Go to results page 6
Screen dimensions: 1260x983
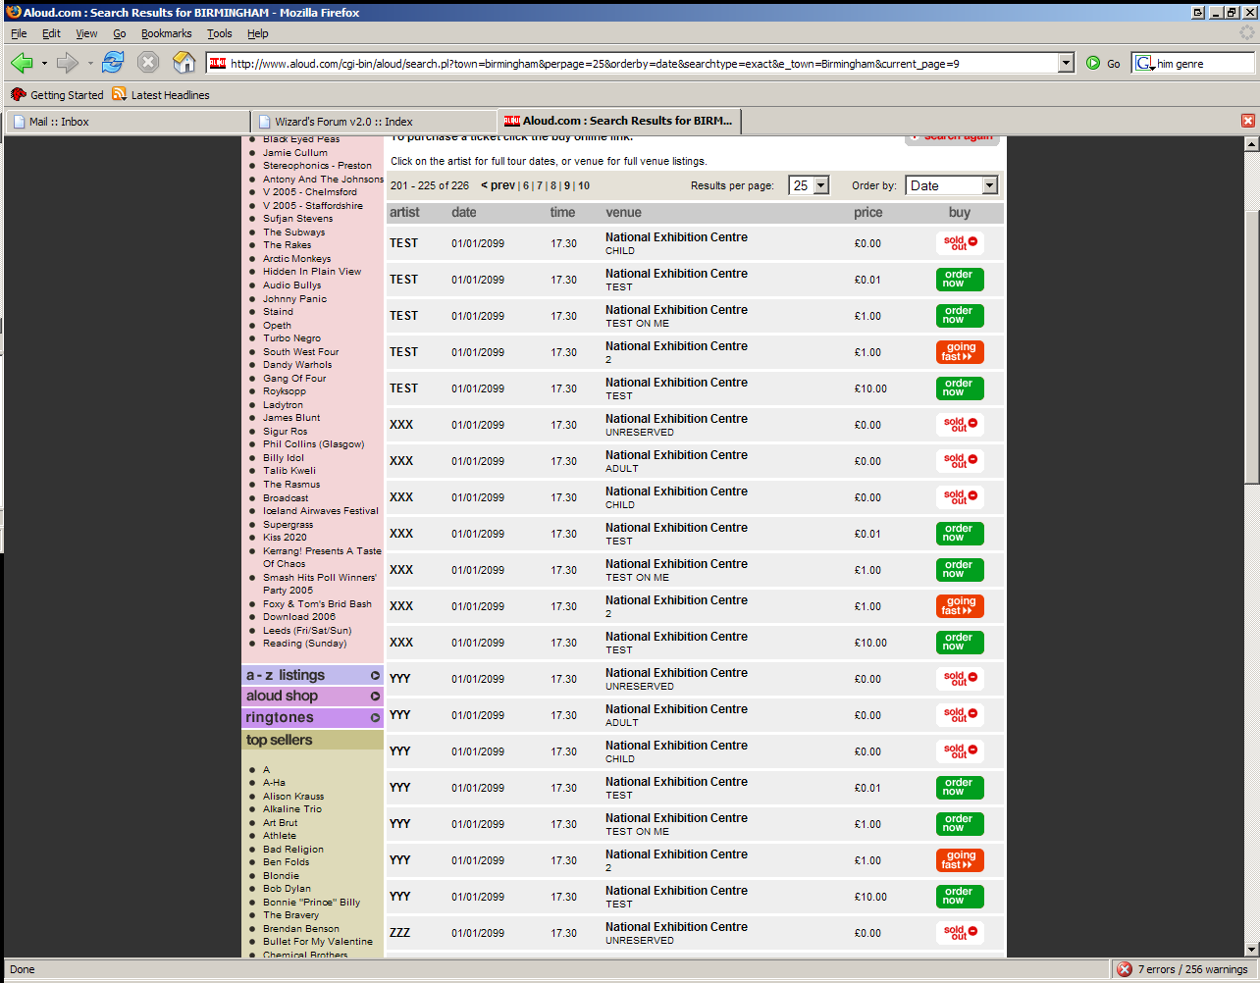pos(526,185)
